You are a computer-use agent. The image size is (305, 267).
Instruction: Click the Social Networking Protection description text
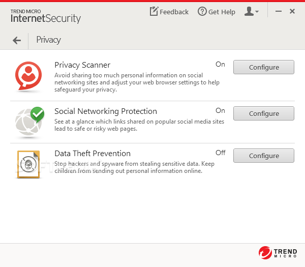coord(139,125)
